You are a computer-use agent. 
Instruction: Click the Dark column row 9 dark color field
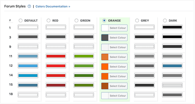[172, 47]
